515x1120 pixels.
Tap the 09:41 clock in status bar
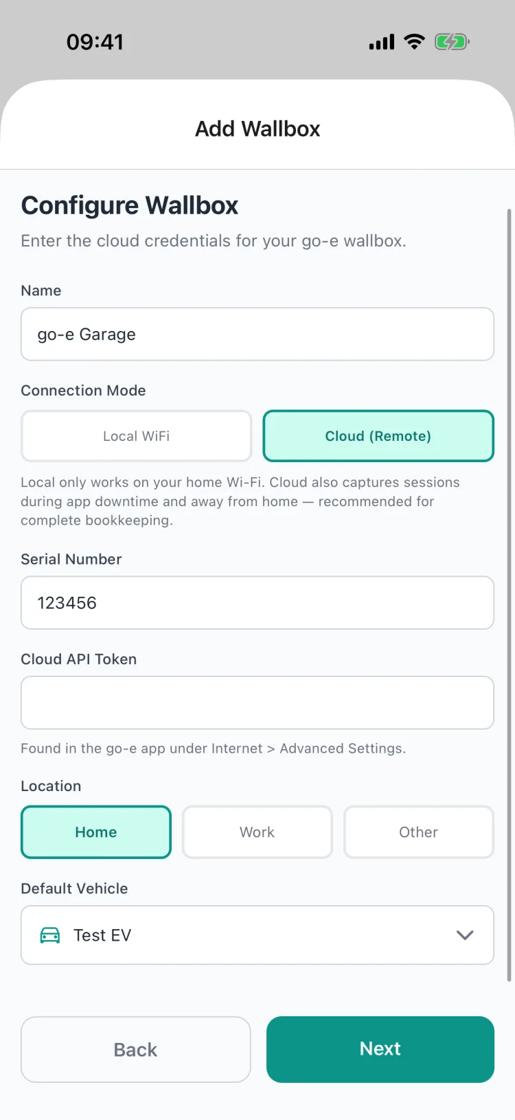tap(95, 42)
